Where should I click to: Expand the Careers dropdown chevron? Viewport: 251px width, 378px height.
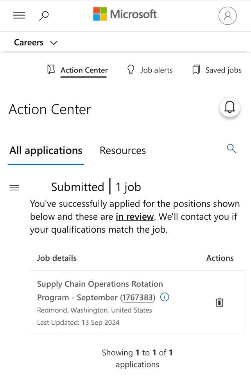click(54, 43)
